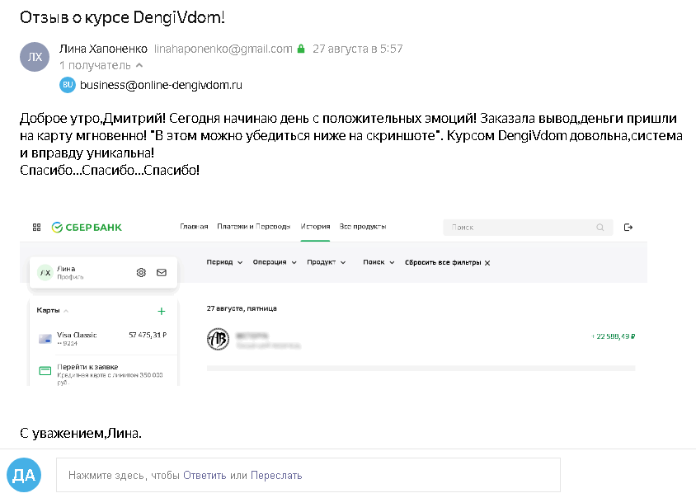Expand the Период filter dropdown

click(224, 262)
